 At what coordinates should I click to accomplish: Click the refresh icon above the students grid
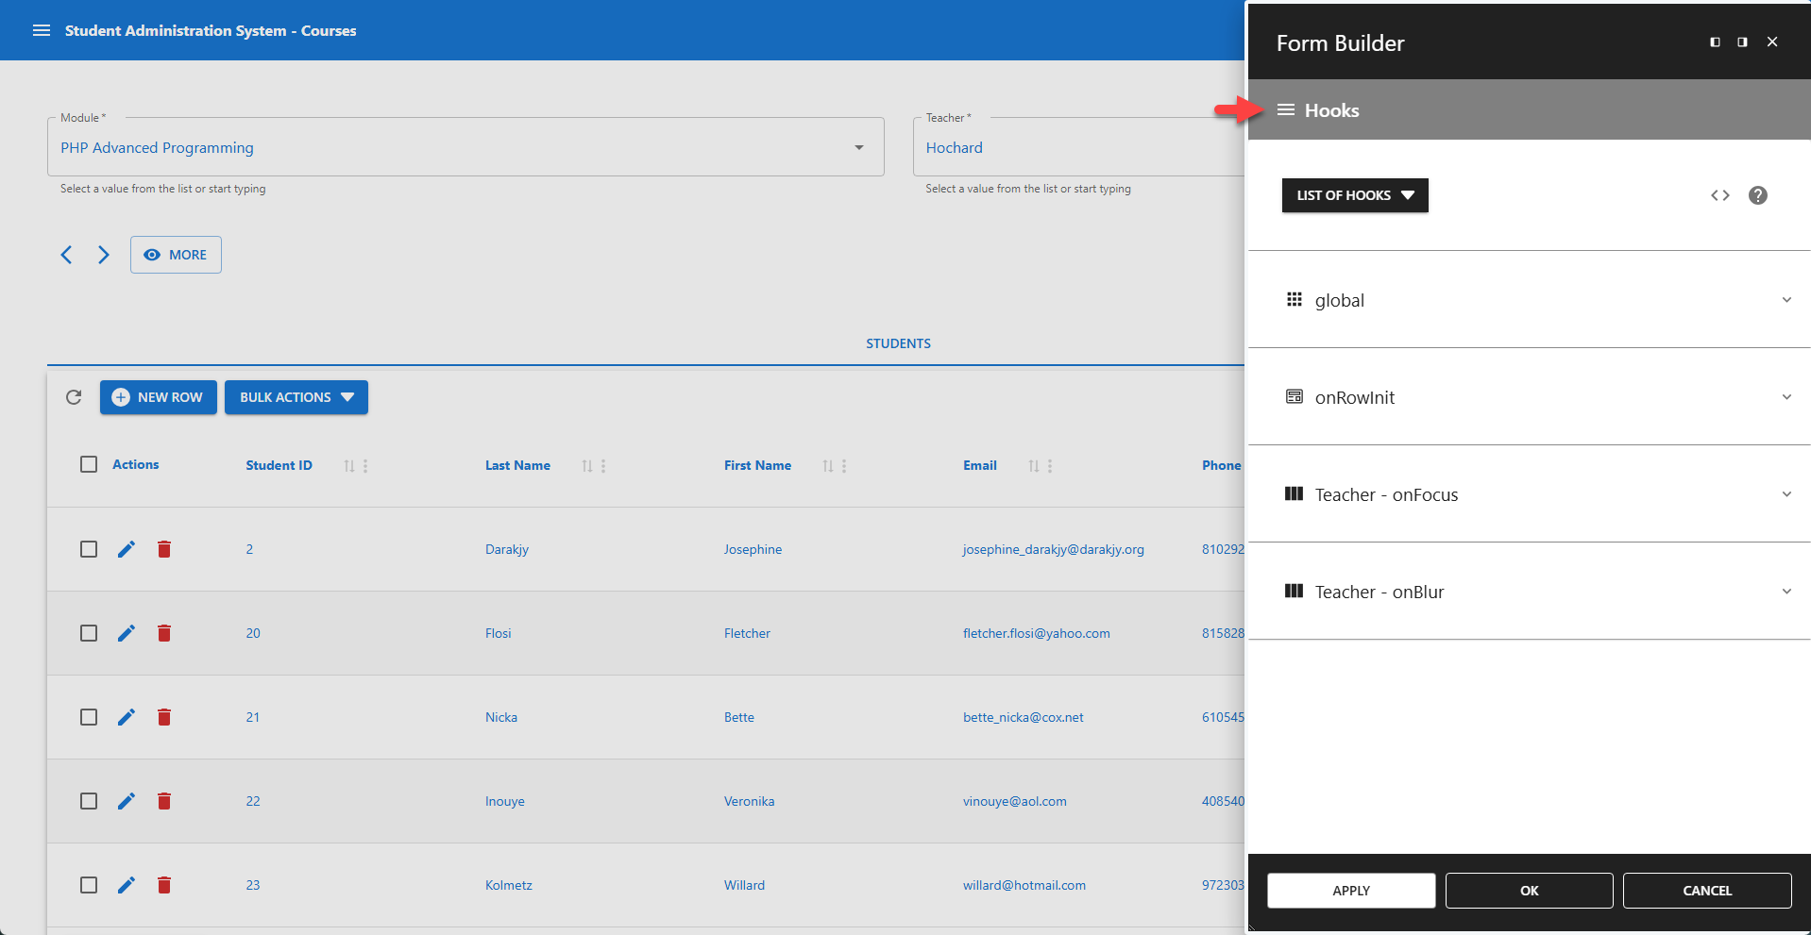click(74, 397)
